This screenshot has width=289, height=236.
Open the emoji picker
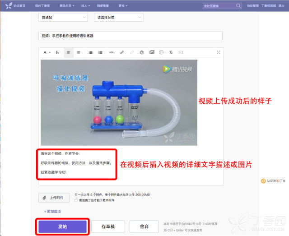(161, 52)
